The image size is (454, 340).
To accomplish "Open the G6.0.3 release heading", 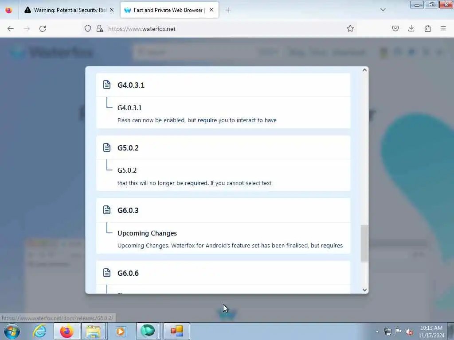I will (223, 210).
